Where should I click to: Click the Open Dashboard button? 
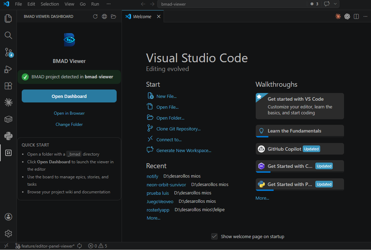pyautogui.click(x=69, y=96)
